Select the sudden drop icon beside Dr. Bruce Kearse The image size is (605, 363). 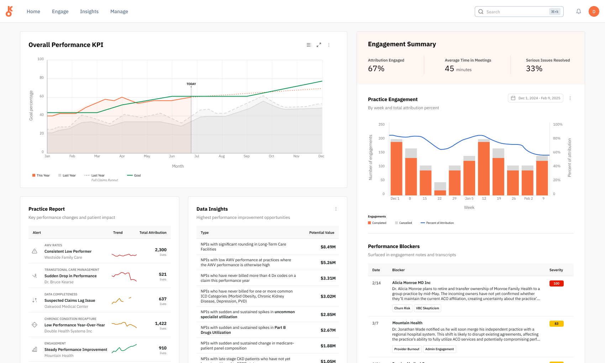coord(35,276)
